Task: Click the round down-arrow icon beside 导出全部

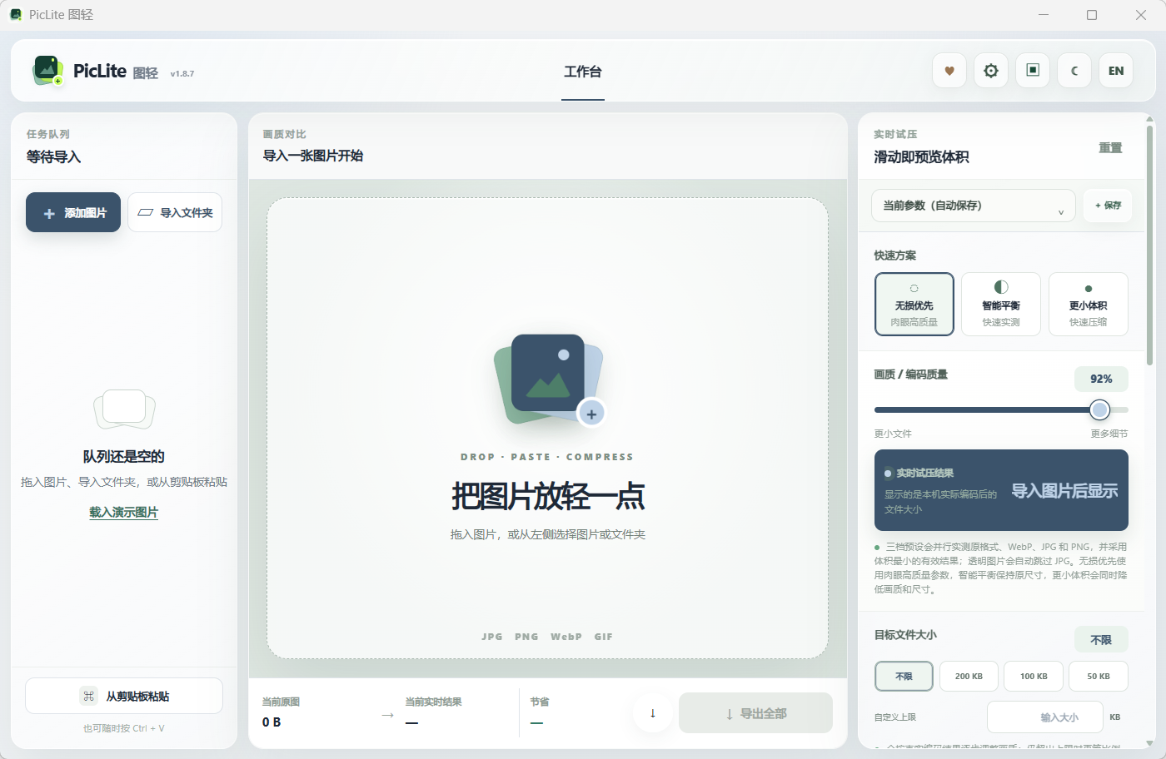Action: [x=653, y=713]
